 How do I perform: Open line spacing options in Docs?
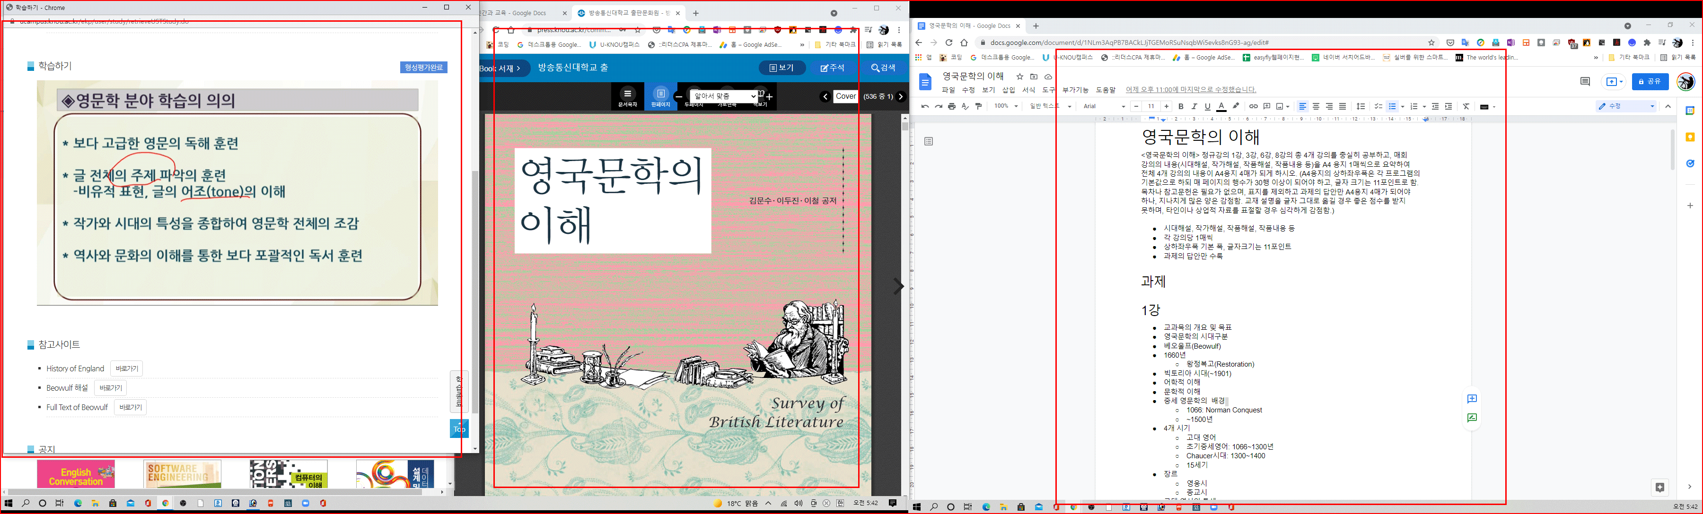click(x=1361, y=106)
